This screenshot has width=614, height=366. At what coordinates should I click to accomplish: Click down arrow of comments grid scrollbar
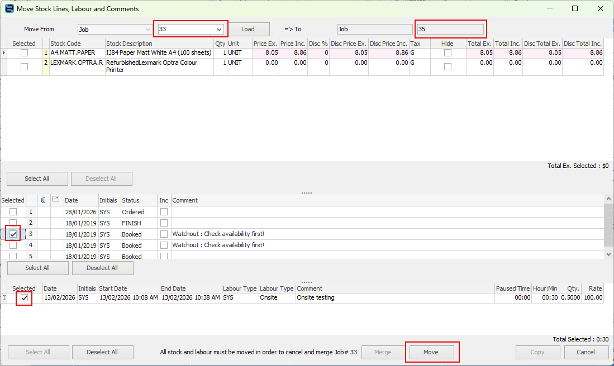click(x=608, y=254)
